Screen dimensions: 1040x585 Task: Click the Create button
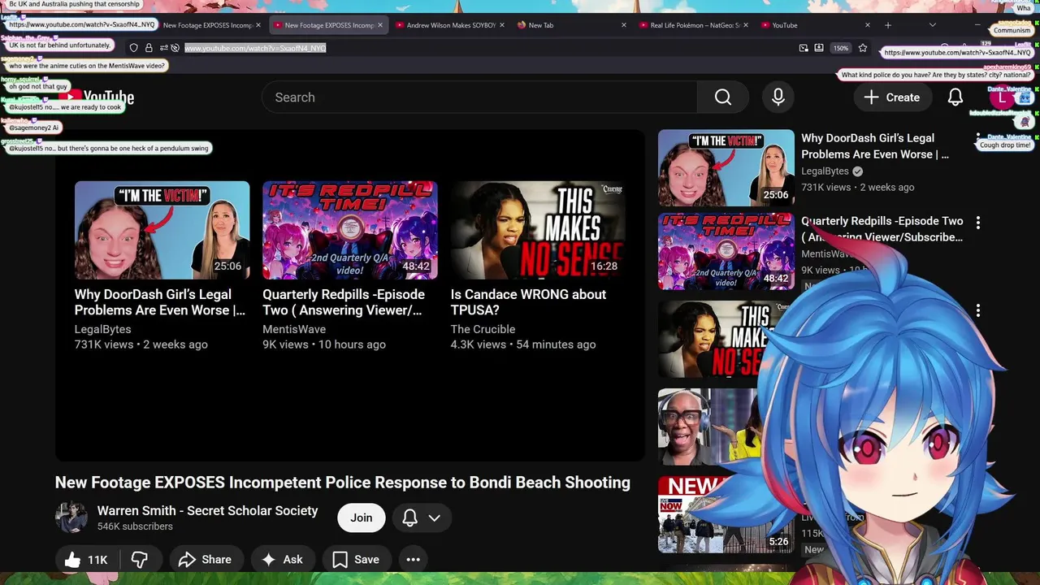coord(892,97)
